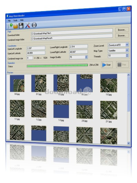
Task: Adjust the Image Quality stepper arrows
Action: (x=86, y=57)
